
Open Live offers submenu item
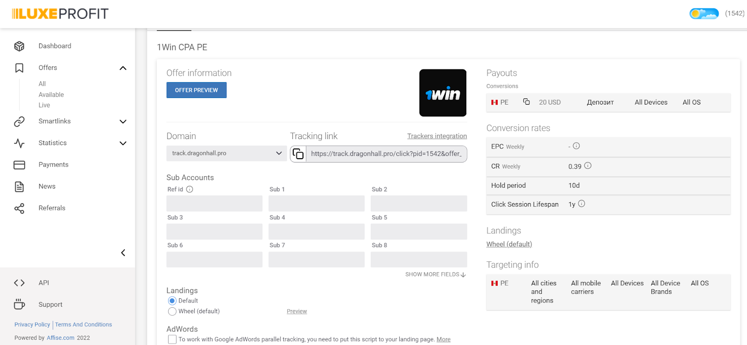click(x=44, y=106)
